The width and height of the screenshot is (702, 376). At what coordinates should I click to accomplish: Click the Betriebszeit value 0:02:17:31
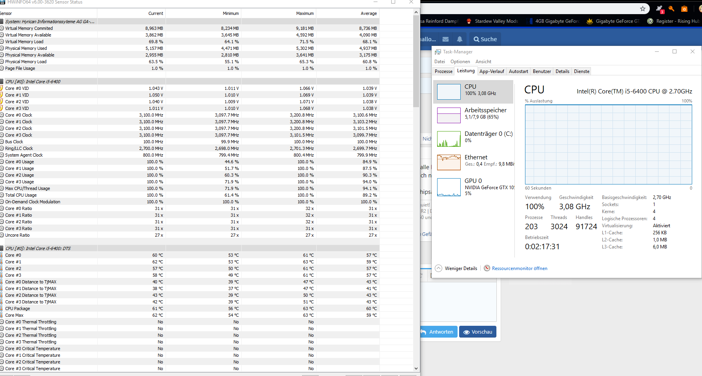tap(542, 246)
